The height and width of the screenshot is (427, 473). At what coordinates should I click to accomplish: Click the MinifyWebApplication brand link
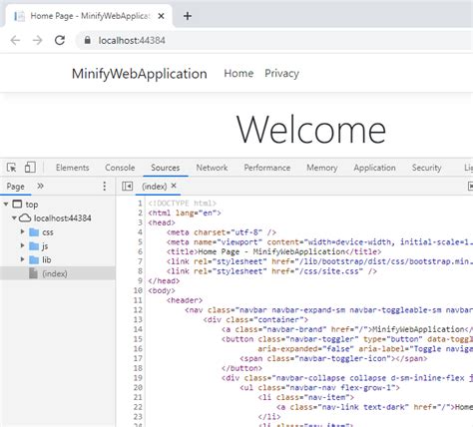(x=140, y=74)
